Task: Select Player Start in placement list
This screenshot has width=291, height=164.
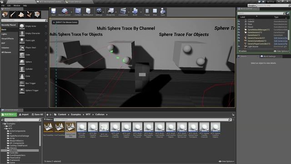Action: click(33, 47)
